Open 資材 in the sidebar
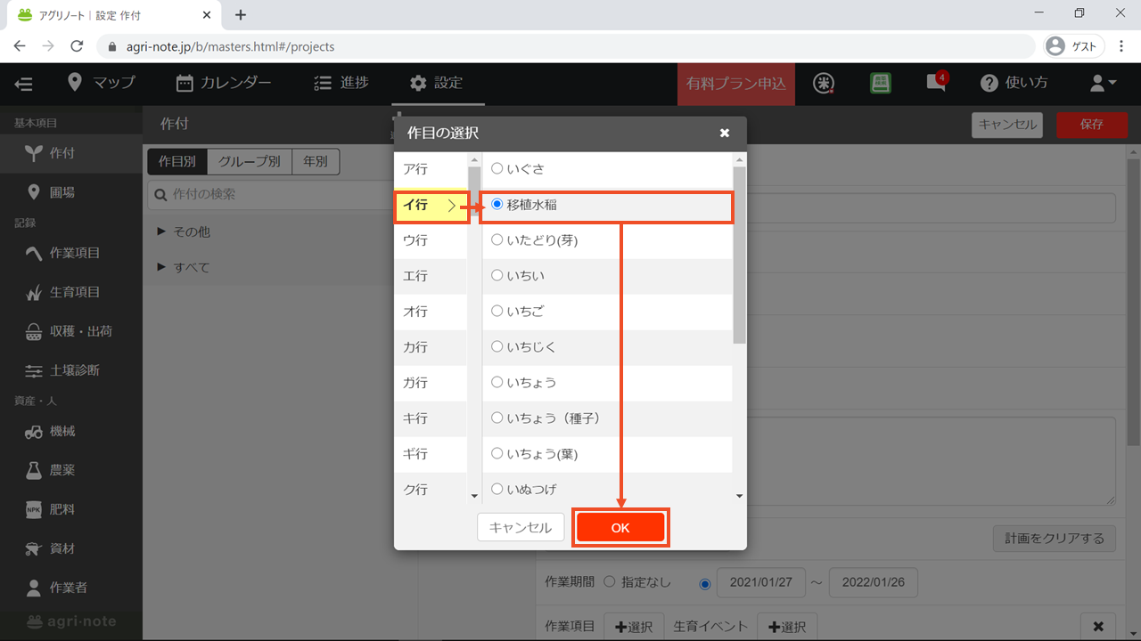Screen dimensions: 1141x641 click(71, 548)
